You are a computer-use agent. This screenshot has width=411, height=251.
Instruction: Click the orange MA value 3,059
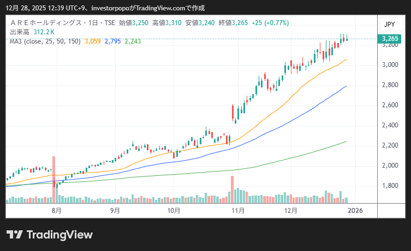[93, 41]
